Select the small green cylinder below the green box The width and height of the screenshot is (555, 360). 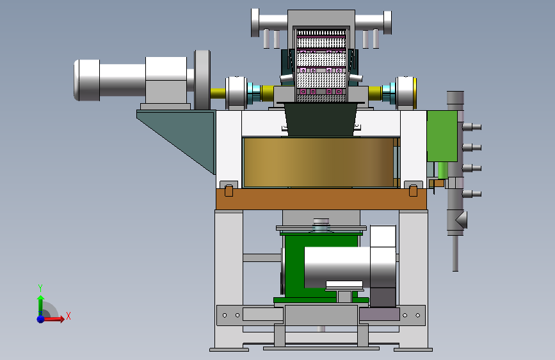click(443, 170)
